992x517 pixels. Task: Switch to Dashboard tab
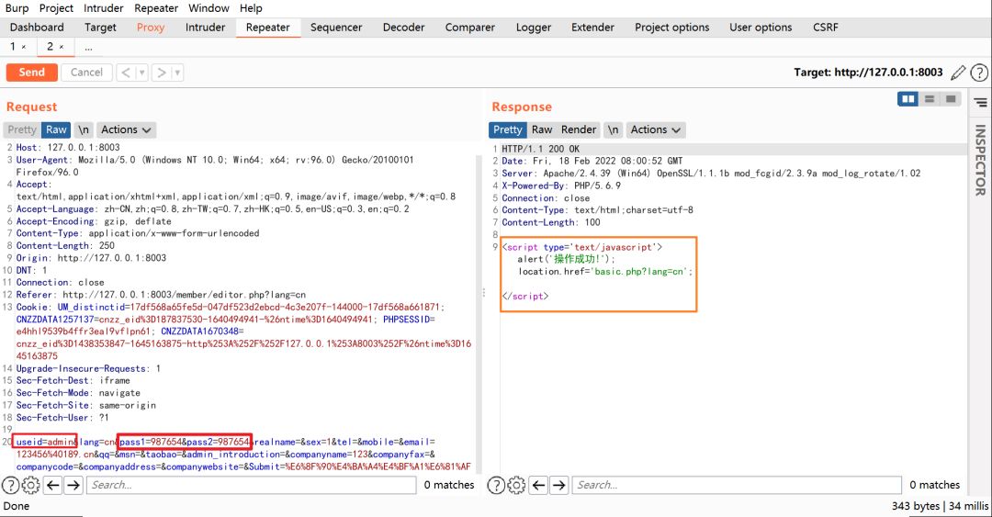[x=37, y=28]
